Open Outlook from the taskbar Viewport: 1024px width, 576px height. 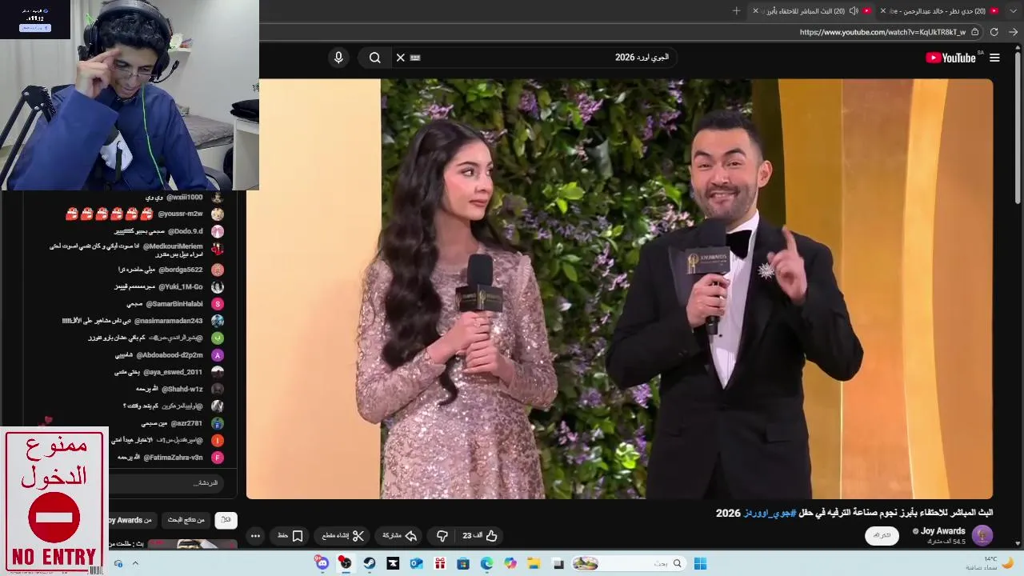tap(416, 563)
